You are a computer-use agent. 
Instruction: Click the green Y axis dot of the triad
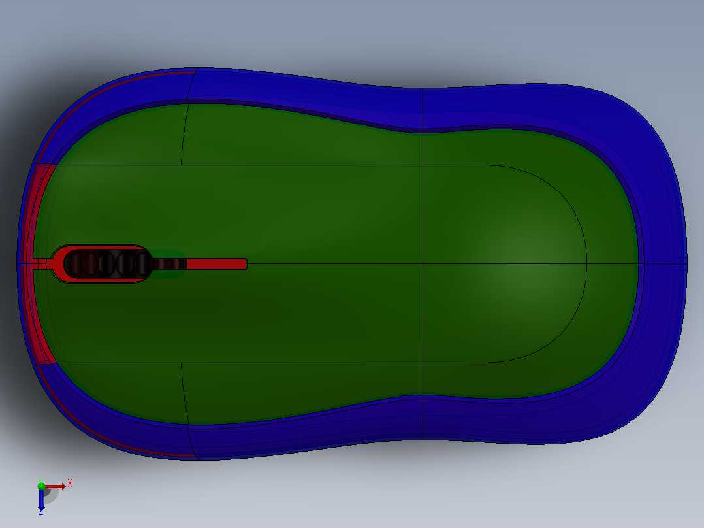pyautogui.click(x=41, y=486)
